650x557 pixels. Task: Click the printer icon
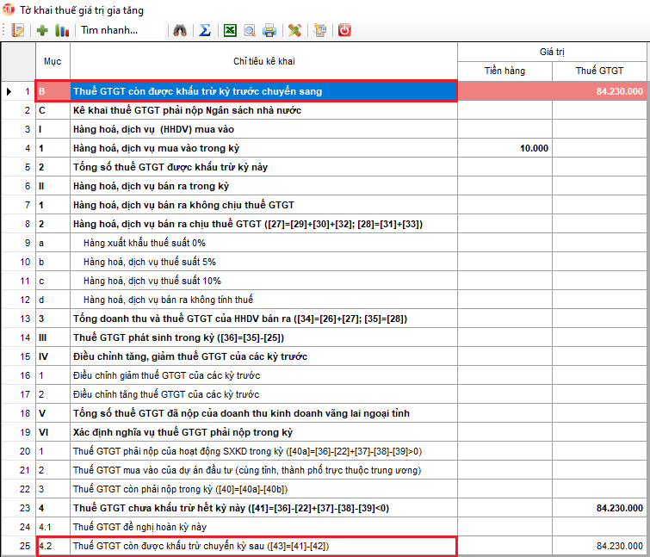[269, 30]
